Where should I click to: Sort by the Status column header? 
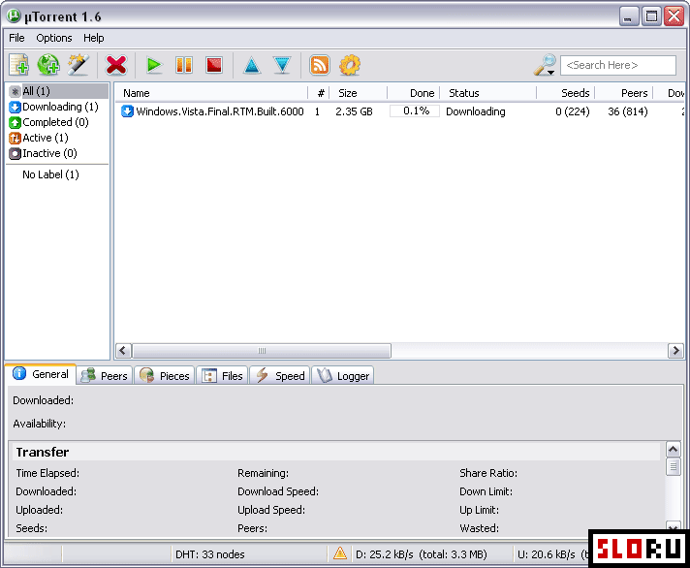488,93
